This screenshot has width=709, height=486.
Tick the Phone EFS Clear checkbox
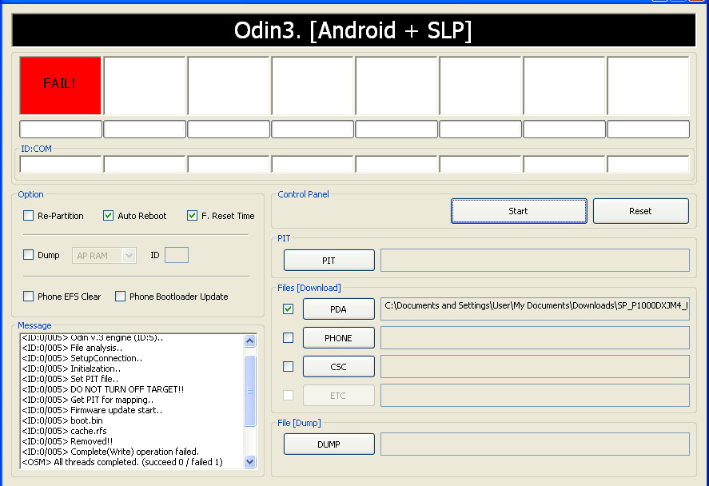(x=29, y=297)
